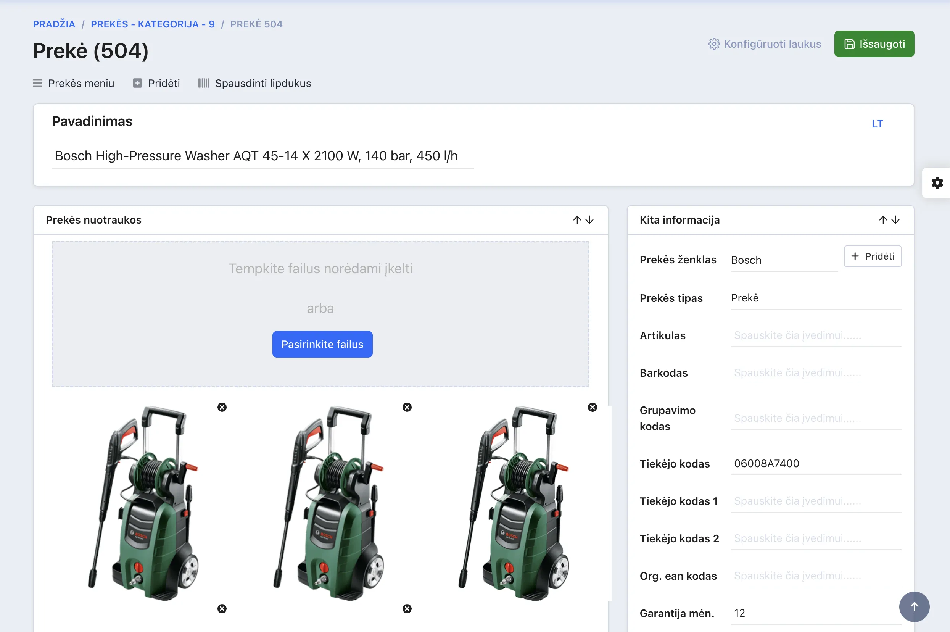
Task: Edit Garantija mėn. value 12
Action: (816, 613)
